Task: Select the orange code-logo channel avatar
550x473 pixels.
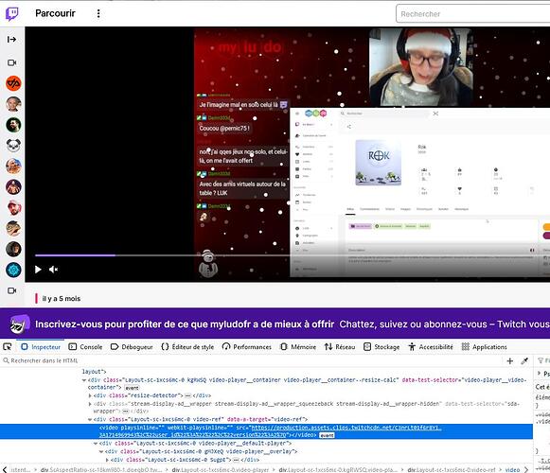Action: pyautogui.click(x=13, y=83)
